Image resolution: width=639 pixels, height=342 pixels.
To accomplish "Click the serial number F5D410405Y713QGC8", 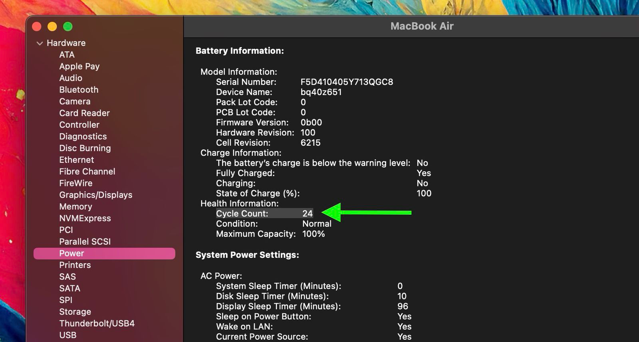I will click(347, 82).
